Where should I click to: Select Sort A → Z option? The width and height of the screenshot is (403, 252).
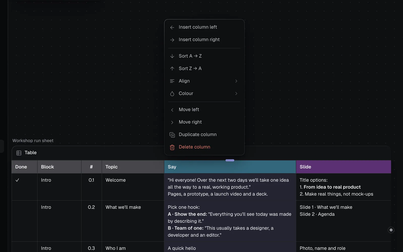point(204,56)
